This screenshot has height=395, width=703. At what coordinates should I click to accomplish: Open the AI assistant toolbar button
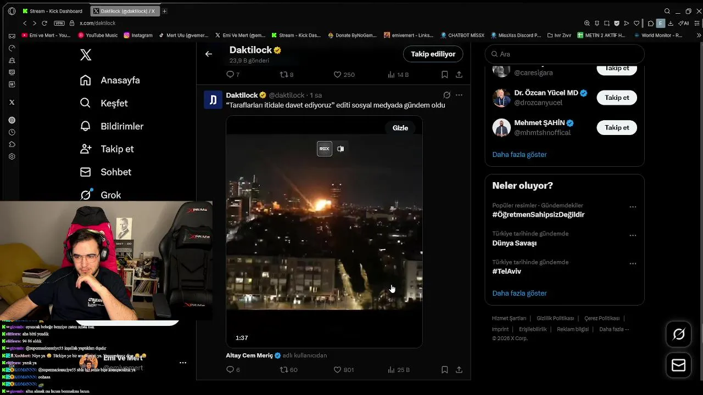pyautogui.click(x=684, y=23)
